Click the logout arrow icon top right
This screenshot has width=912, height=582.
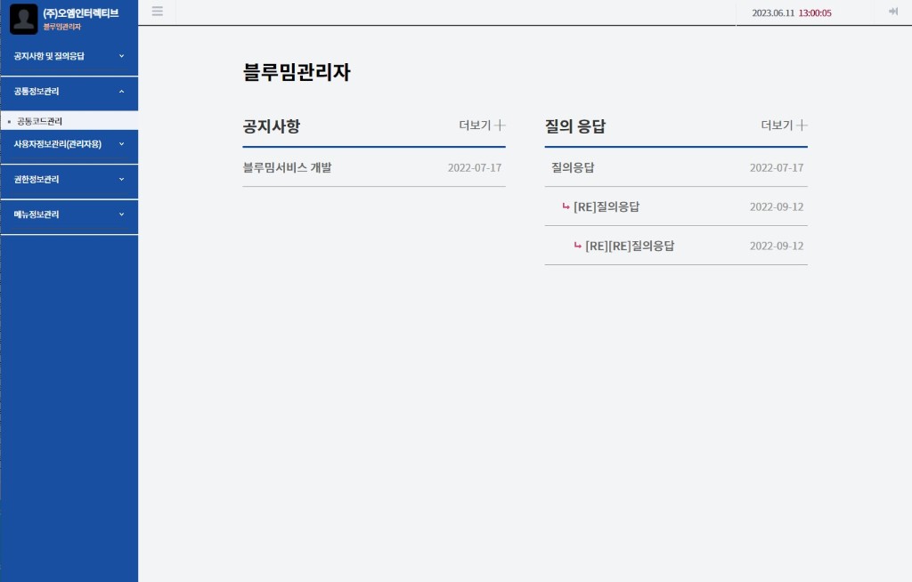tap(892, 12)
